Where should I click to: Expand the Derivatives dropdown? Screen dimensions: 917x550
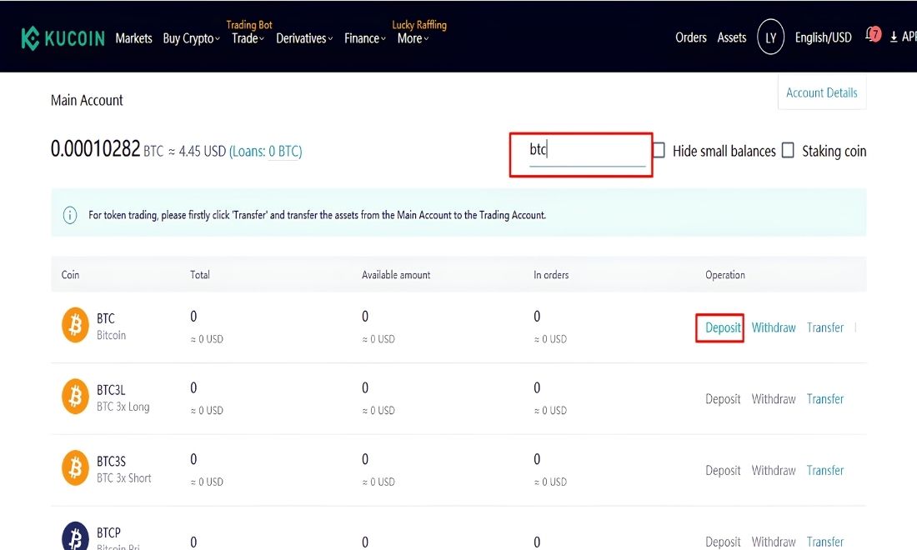coord(304,38)
